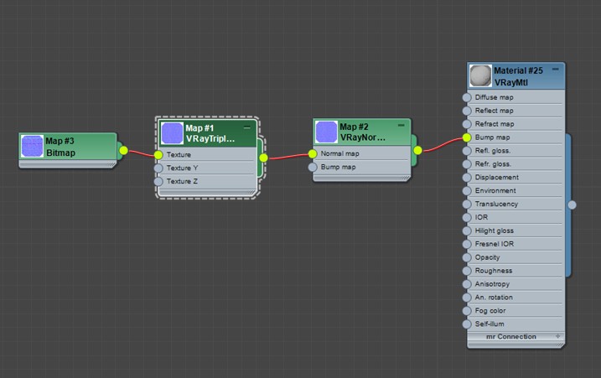Image resolution: width=601 pixels, height=378 pixels.
Task: Click the An. rotation input socket
Action: [x=466, y=298]
